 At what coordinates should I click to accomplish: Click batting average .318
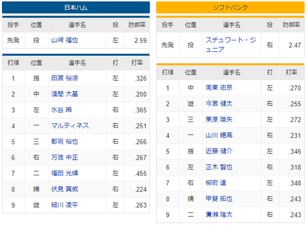295,167
